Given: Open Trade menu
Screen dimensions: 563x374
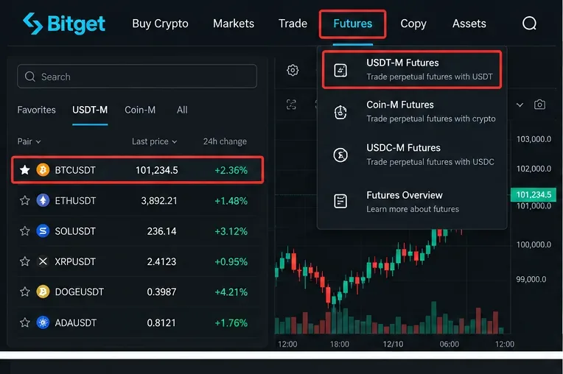Looking at the screenshot, I should point(293,24).
